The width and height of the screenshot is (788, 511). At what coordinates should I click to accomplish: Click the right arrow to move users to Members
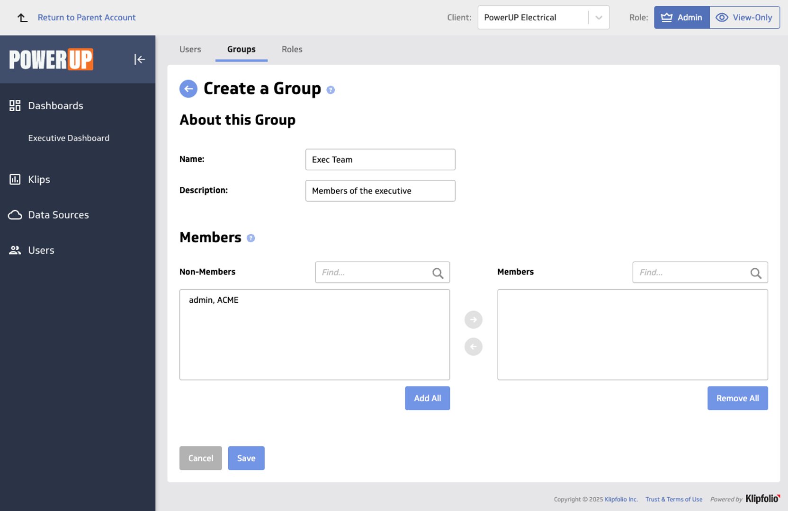[473, 319]
